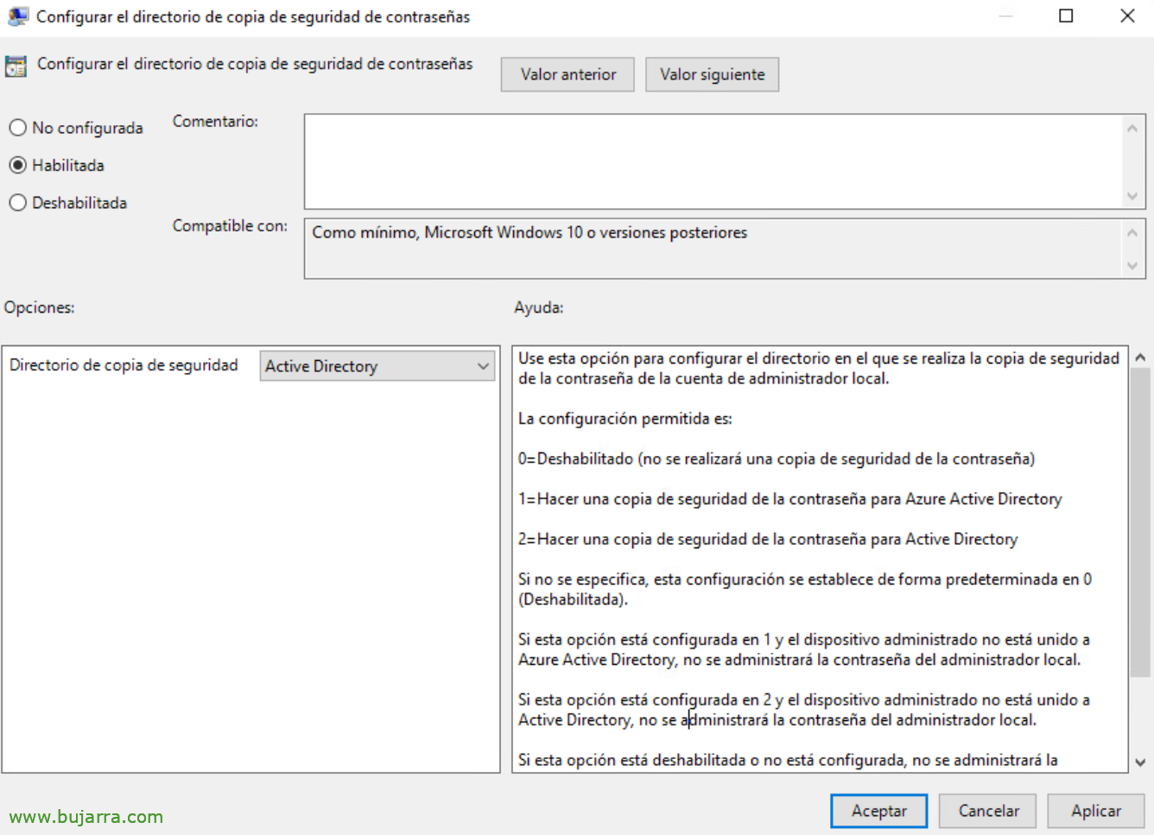The height and width of the screenshot is (835, 1154).
Task: Click the Ayuda panel scroll down arrow
Action: click(x=1140, y=762)
